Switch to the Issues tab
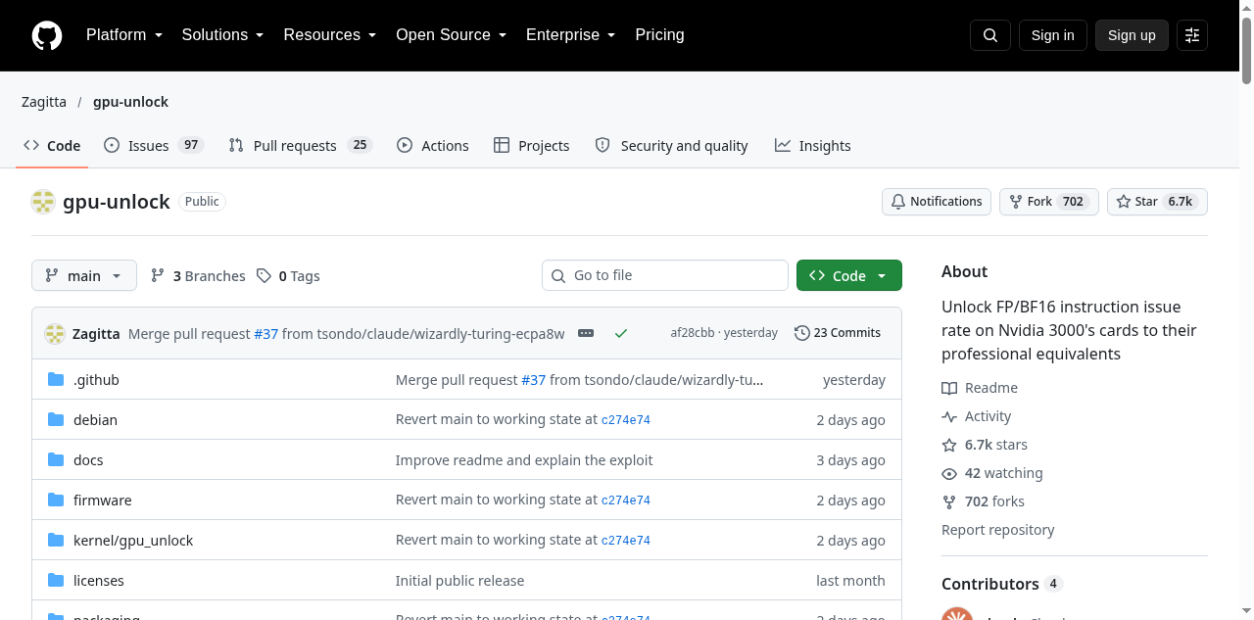 tap(153, 146)
